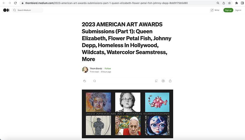Open the browser side panel icon
245x140 pixels.
pyautogui.click(x=242, y=3)
